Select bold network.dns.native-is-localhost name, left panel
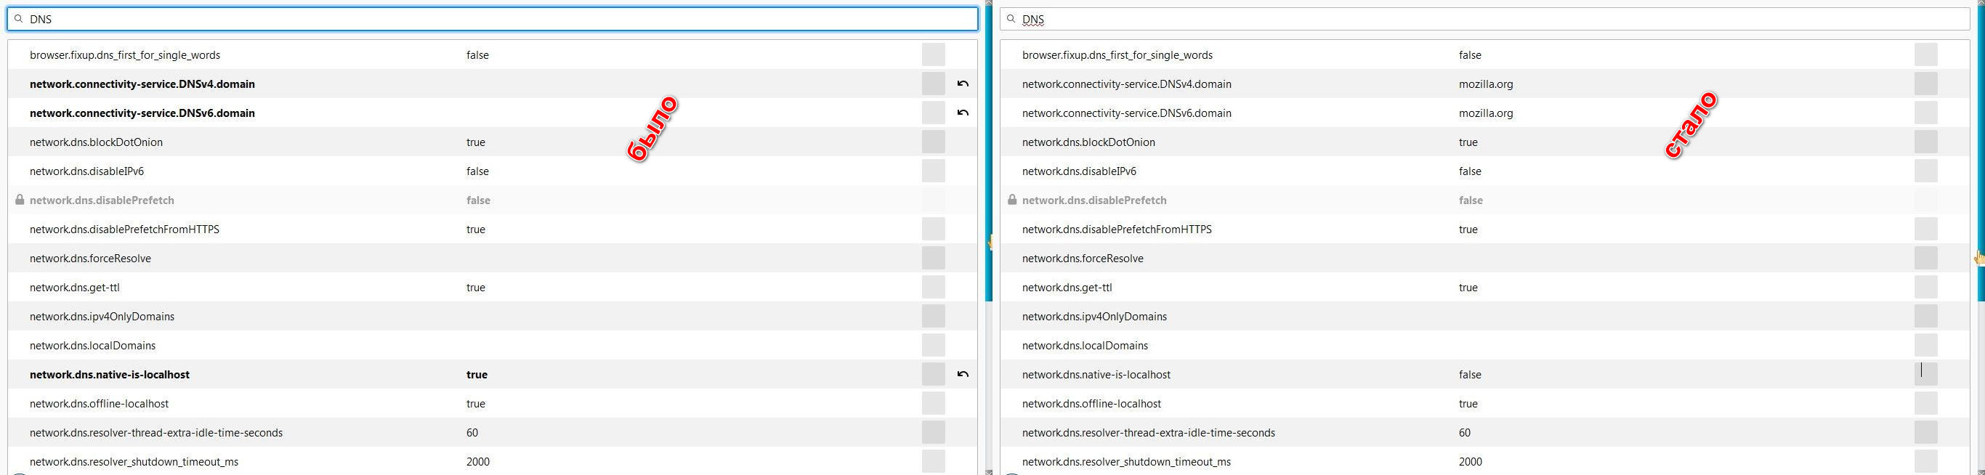This screenshot has width=1985, height=475. (x=110, y=375)
